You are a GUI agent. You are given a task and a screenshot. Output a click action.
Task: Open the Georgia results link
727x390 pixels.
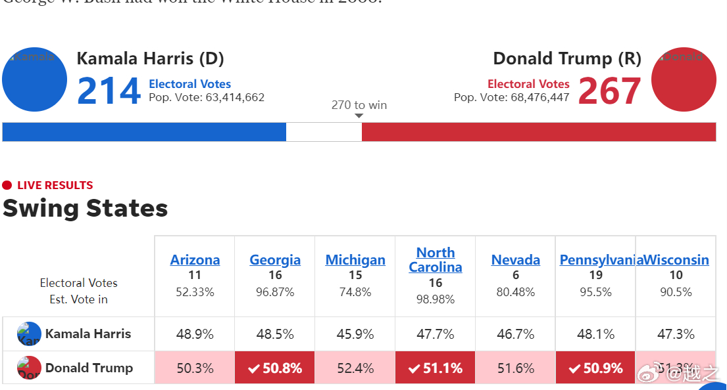(275, 259)
